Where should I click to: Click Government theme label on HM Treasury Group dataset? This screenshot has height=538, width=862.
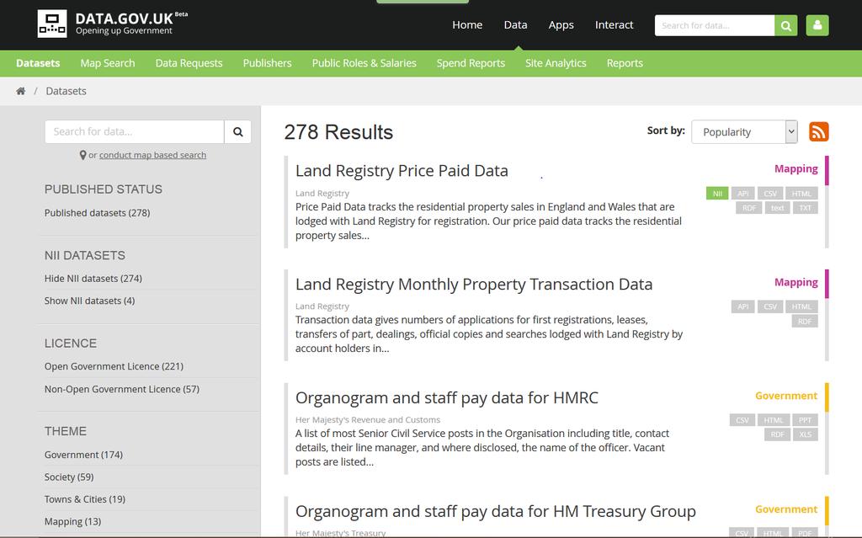pyautogui.click(x=786, y=509)
